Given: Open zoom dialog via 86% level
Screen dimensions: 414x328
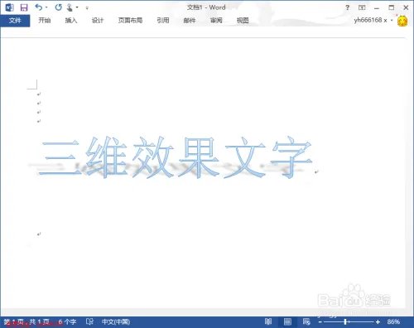Looking at the screenshot, I should pos(393,321).
